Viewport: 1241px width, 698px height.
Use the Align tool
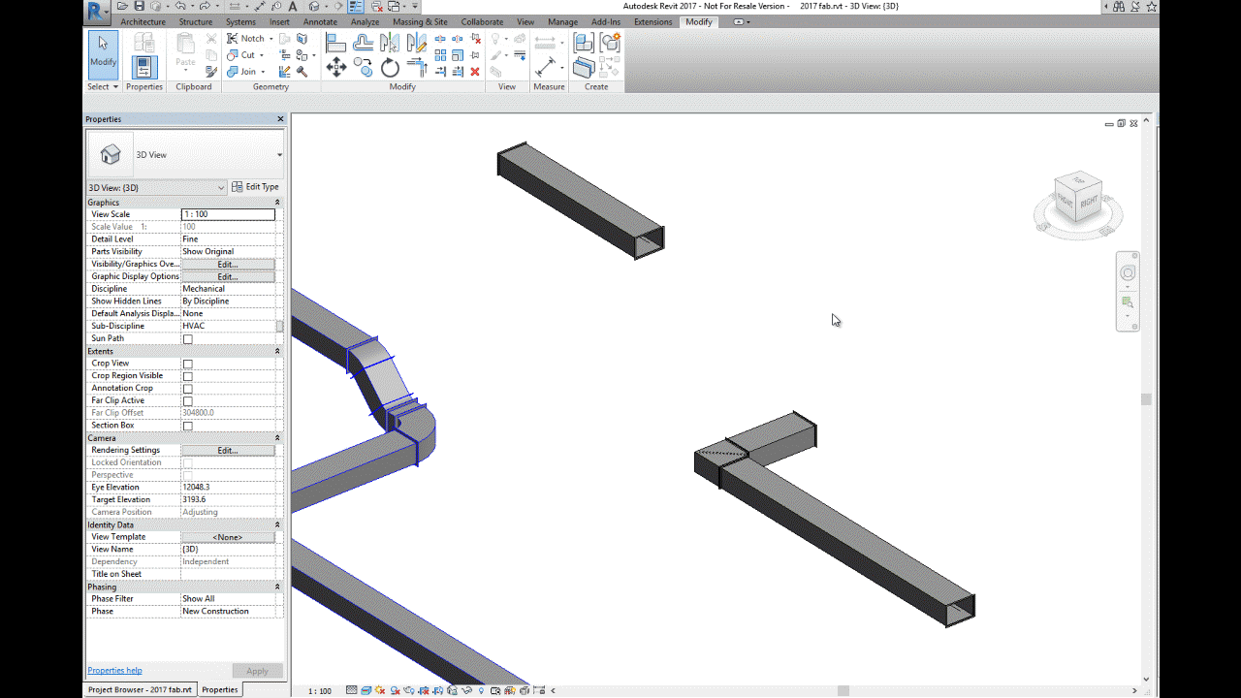click(x=336, y=44)
